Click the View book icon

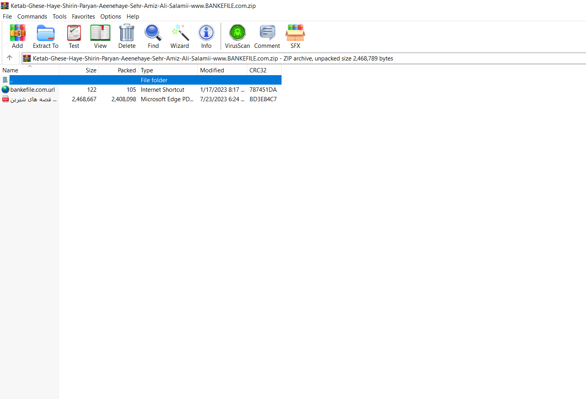(x=100, y=33)
